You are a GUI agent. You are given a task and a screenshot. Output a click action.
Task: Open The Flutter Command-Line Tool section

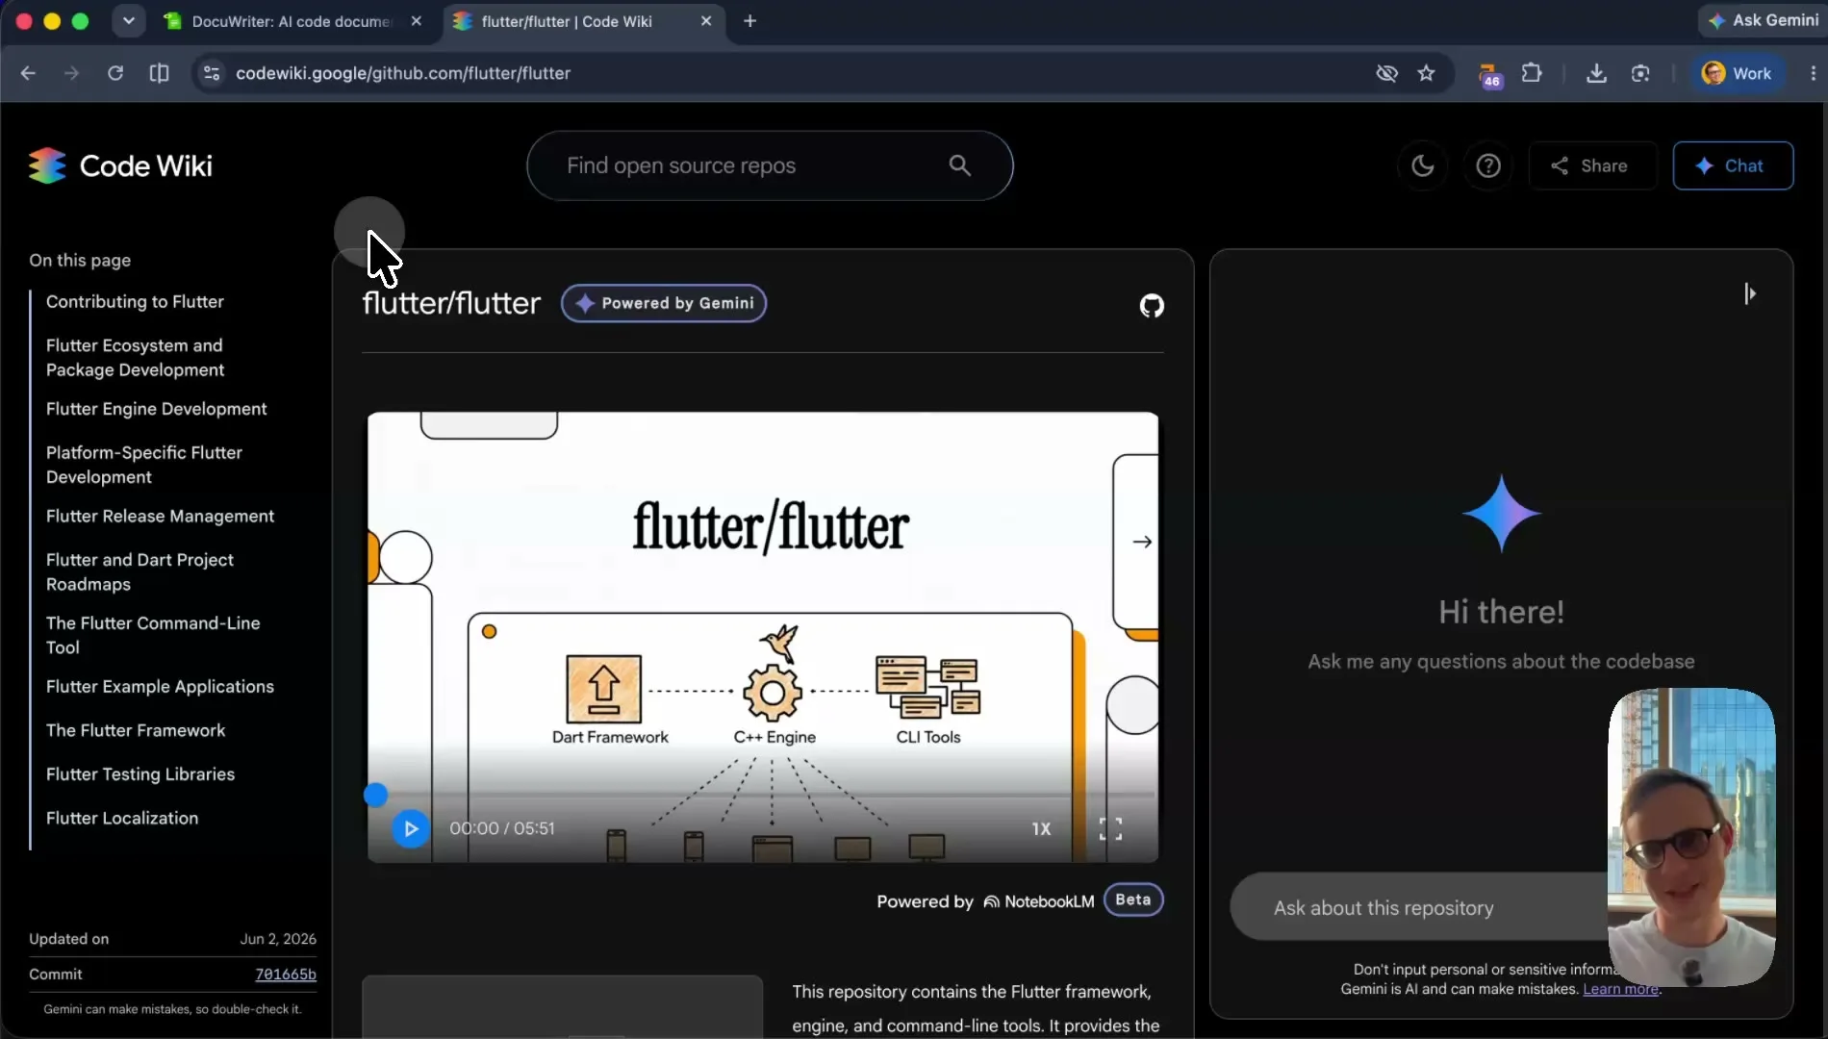click(x=153, y=635)
